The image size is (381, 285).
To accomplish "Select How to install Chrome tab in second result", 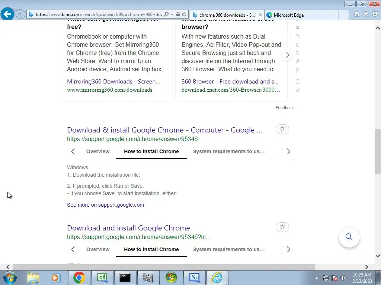I will [151, 249].
